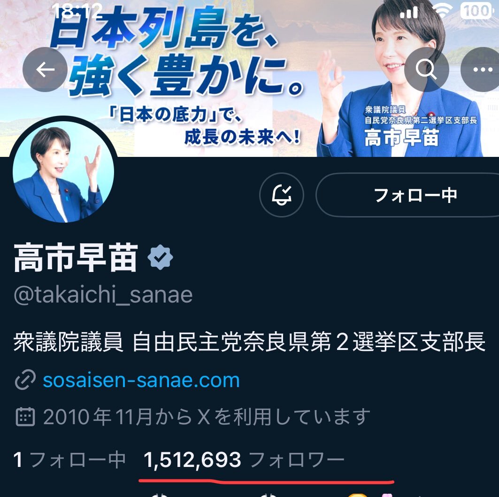Image resolution: width=499 pixels, height=497 pixels.
Task: Tap the battery 100 indicator
Action: [477, 11]
